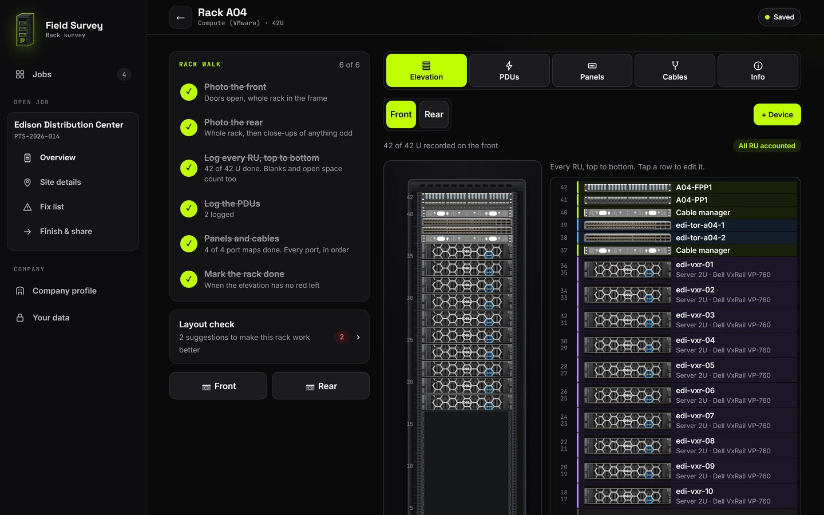The image size is (824, 515).
Task: Select the edi-vxr-10 server row
Action: point(687,496)
